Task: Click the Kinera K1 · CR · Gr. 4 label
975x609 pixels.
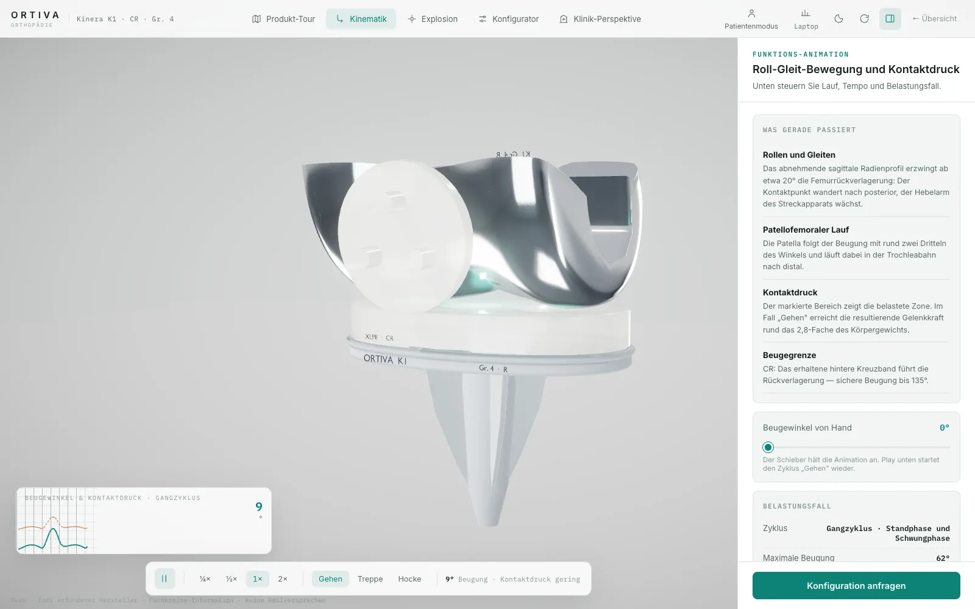Action: pos(125,19)
